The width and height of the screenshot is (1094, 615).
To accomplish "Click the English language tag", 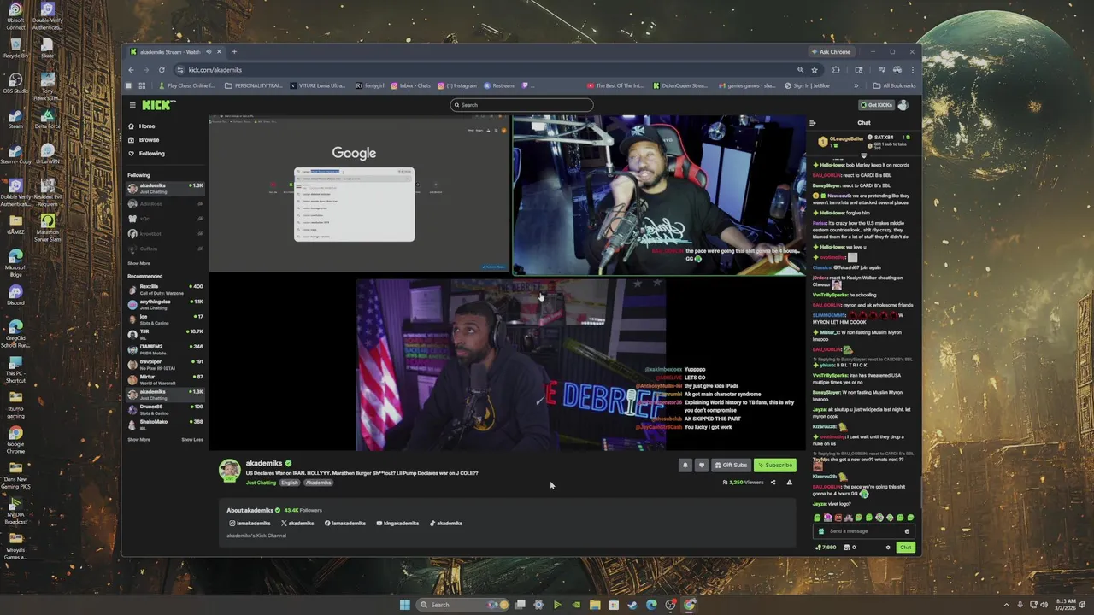I will [289, 483].
